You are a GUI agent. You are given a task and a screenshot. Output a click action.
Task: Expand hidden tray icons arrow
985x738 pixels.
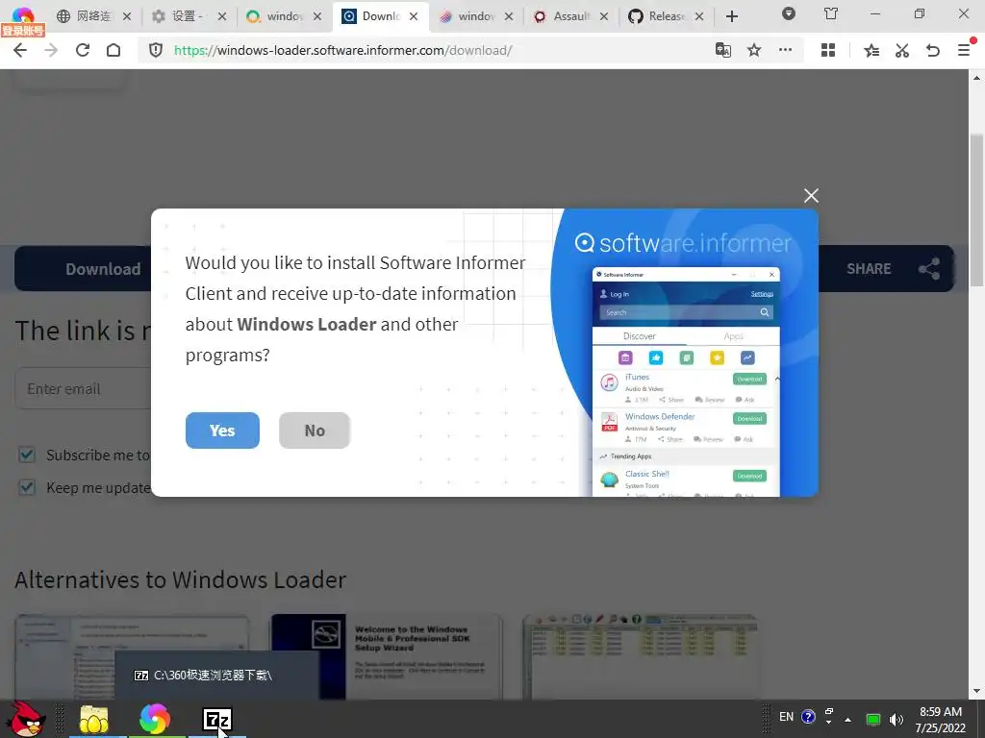click(848, 720)
